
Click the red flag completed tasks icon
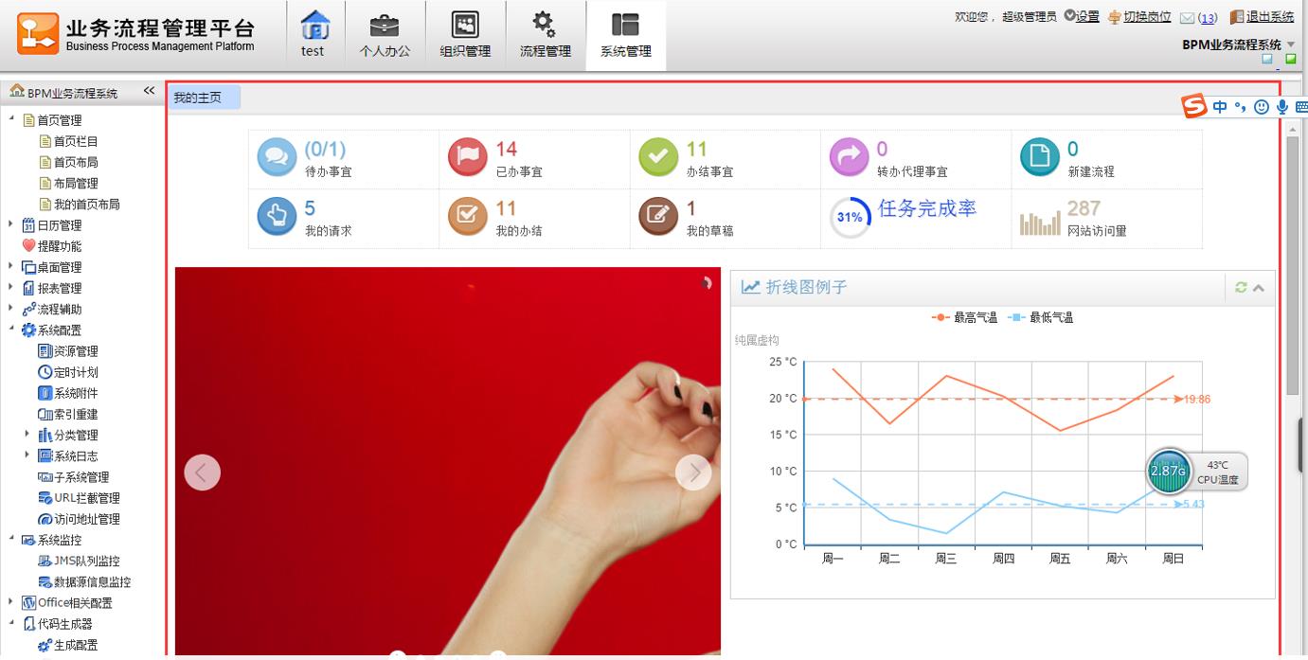pos(467,158)
